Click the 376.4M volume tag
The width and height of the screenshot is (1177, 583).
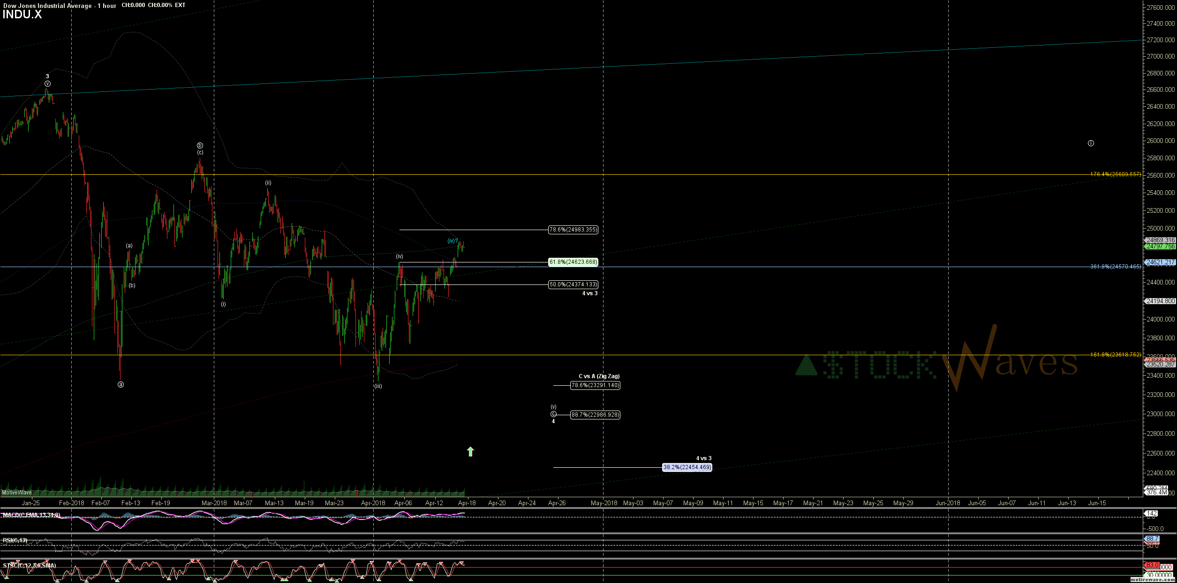(1156, 492)
